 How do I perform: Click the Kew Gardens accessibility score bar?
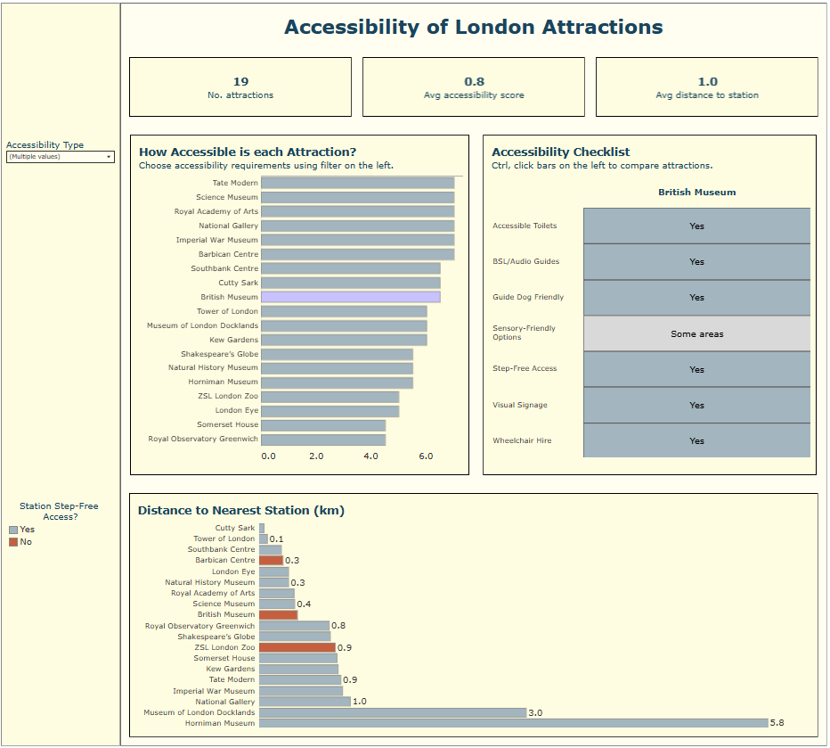pos(344,340)
